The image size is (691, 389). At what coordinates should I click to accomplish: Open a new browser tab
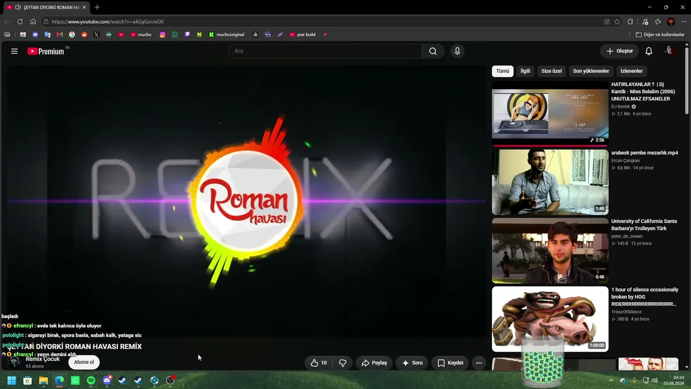(x=97, y=8)
